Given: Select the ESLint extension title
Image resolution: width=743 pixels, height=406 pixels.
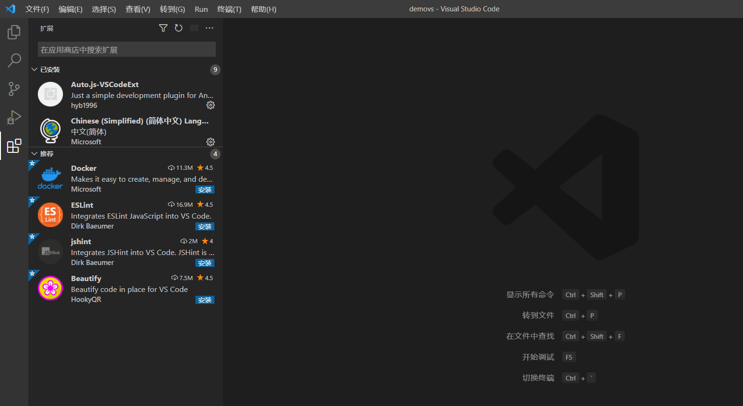Looking at the screenshot, I should (82, 205).
